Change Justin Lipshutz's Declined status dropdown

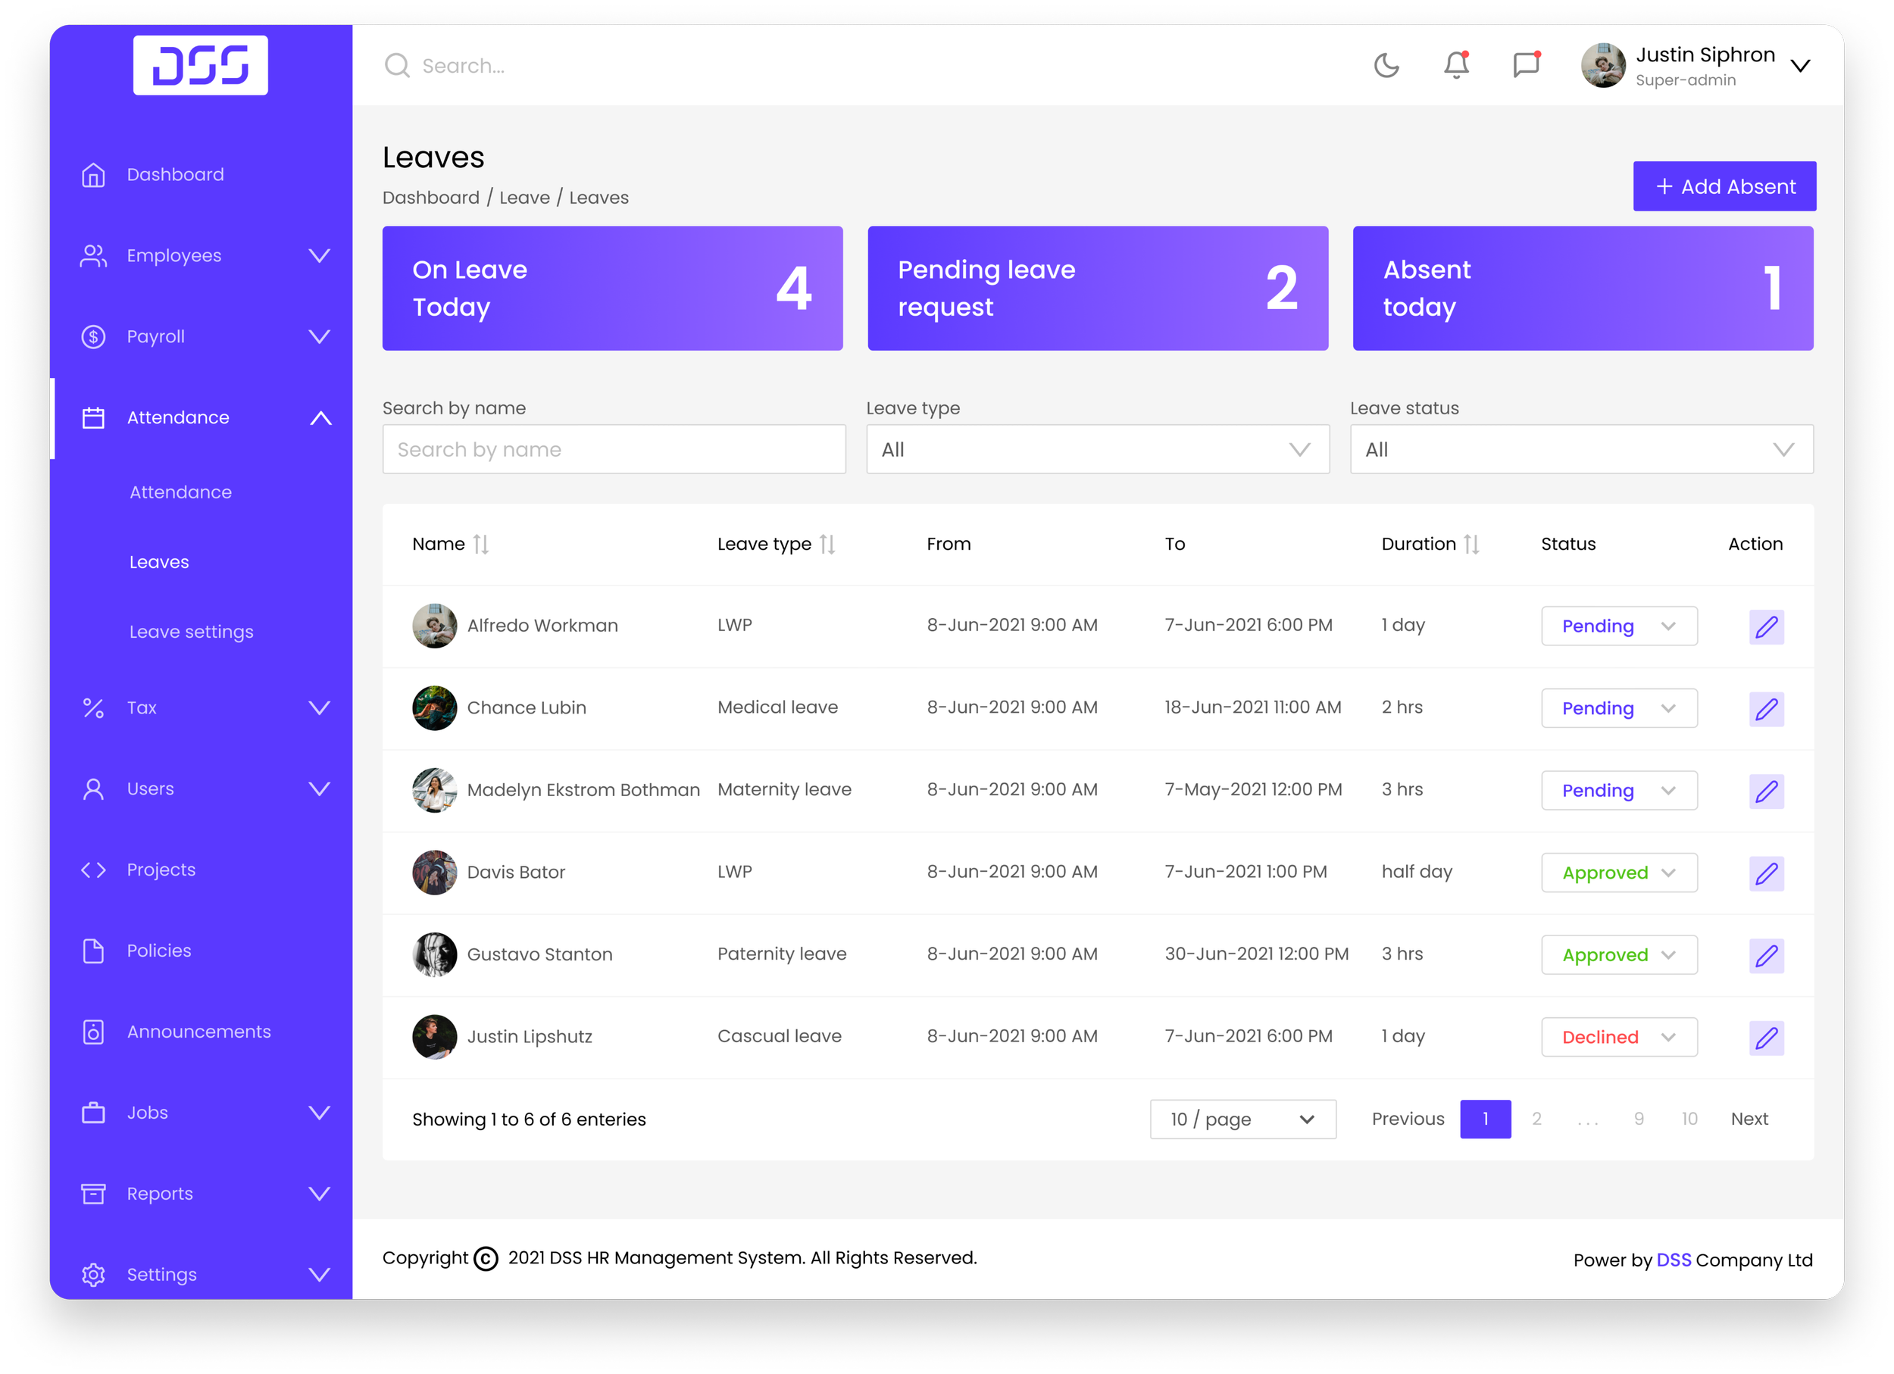[x=1619, y=1037]
